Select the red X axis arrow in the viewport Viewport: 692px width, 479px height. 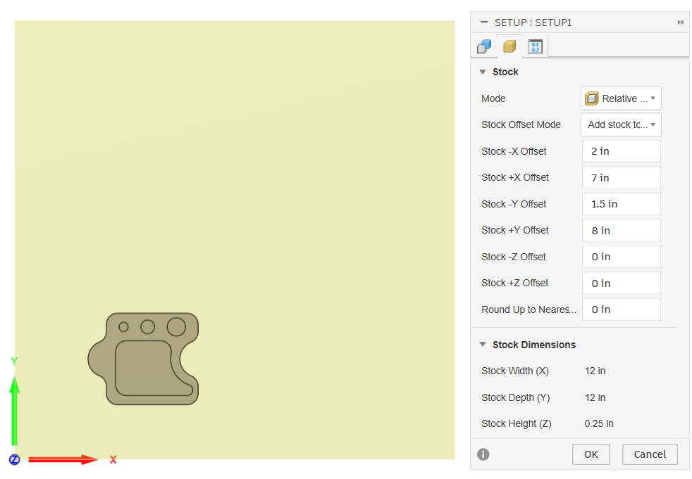pos(63,459)
